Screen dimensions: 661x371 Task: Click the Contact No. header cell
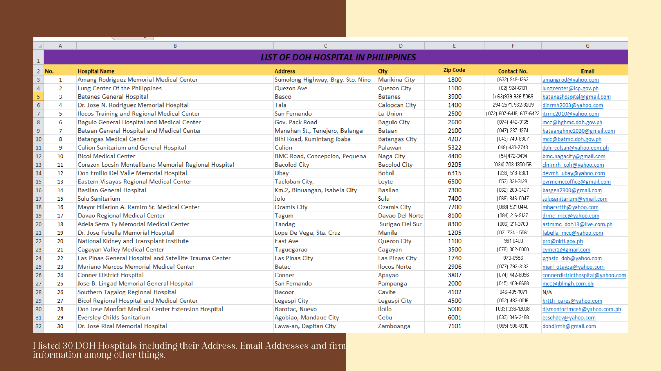pyautogui.click(x=512, y=71)
